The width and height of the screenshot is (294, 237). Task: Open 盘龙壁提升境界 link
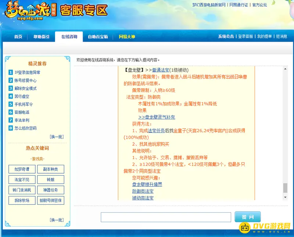pyautogui.click(x=147, y=184)
